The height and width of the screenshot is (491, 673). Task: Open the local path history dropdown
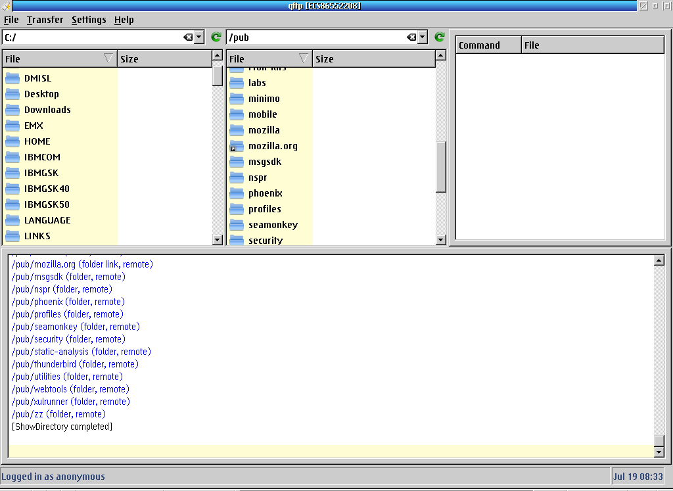coord(199,37)
